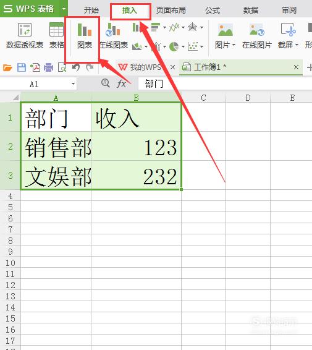Viewport: 312px width, 350px height.
Task: Select cell containing 232
Action: (x=137, y=175)
